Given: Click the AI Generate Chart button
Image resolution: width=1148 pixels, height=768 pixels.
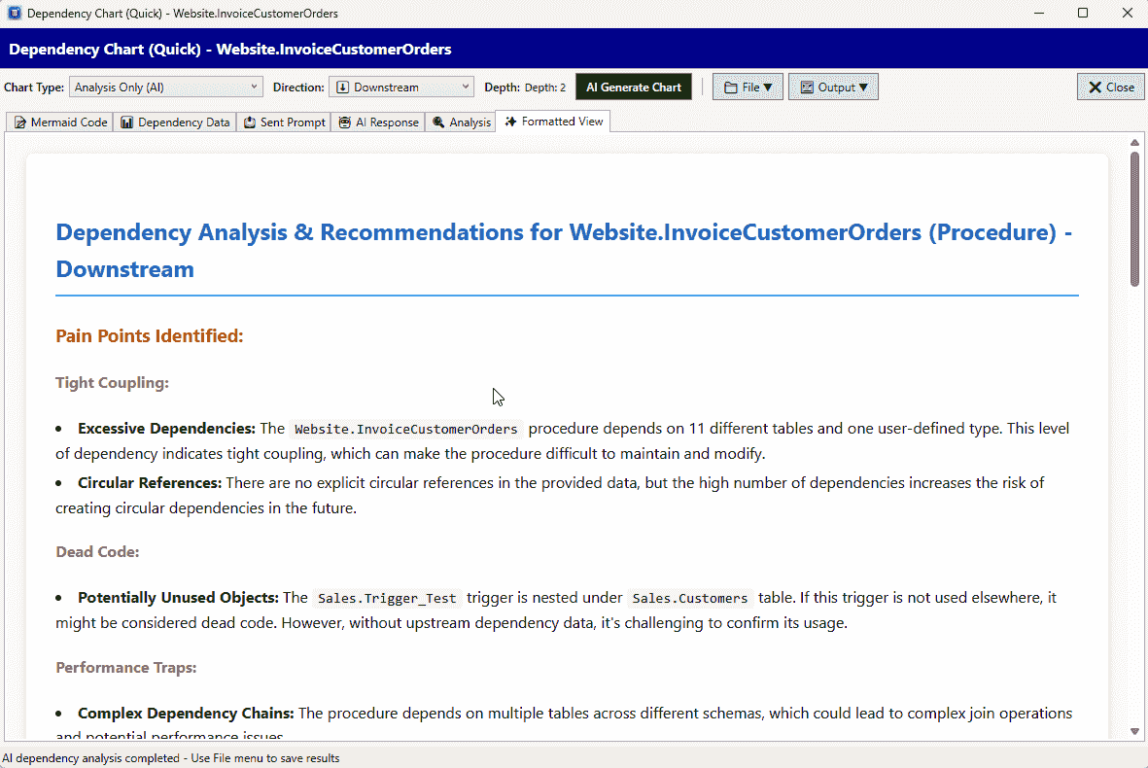Looking at the screenshot, I should pos(634,87).
